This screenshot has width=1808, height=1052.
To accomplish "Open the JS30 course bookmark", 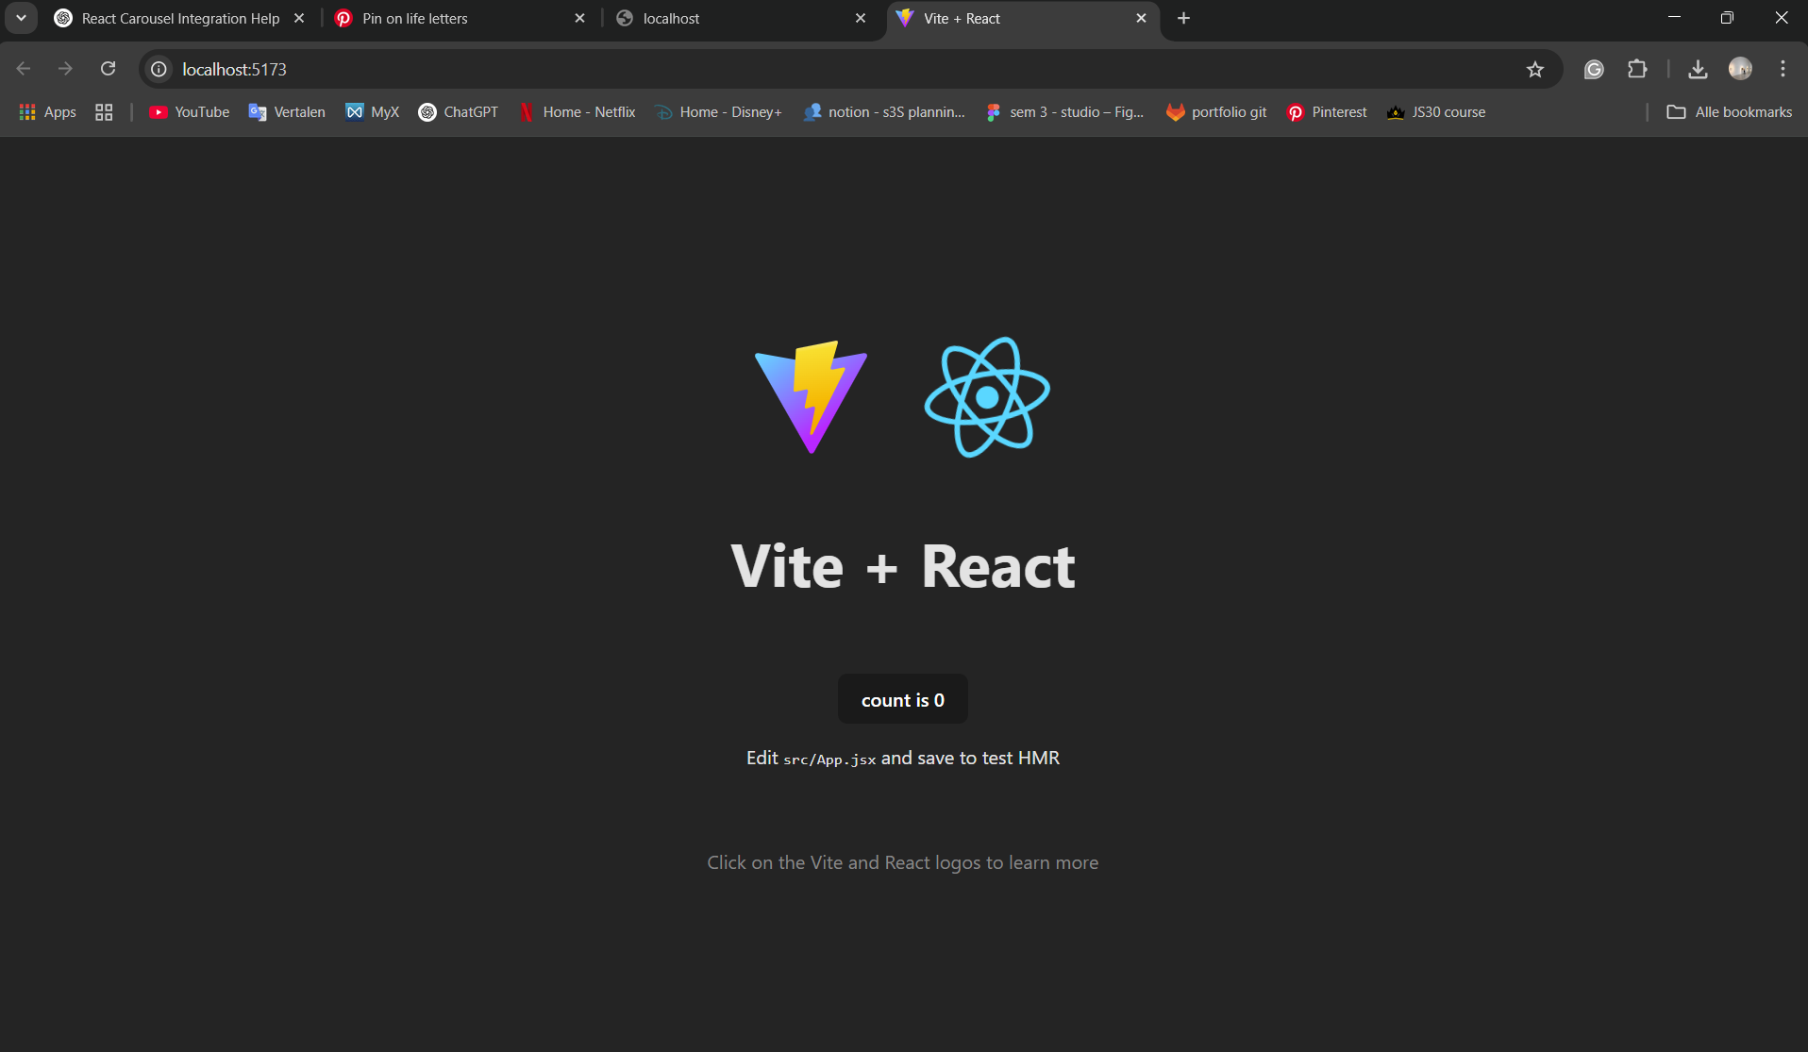I will (1436, 112).
